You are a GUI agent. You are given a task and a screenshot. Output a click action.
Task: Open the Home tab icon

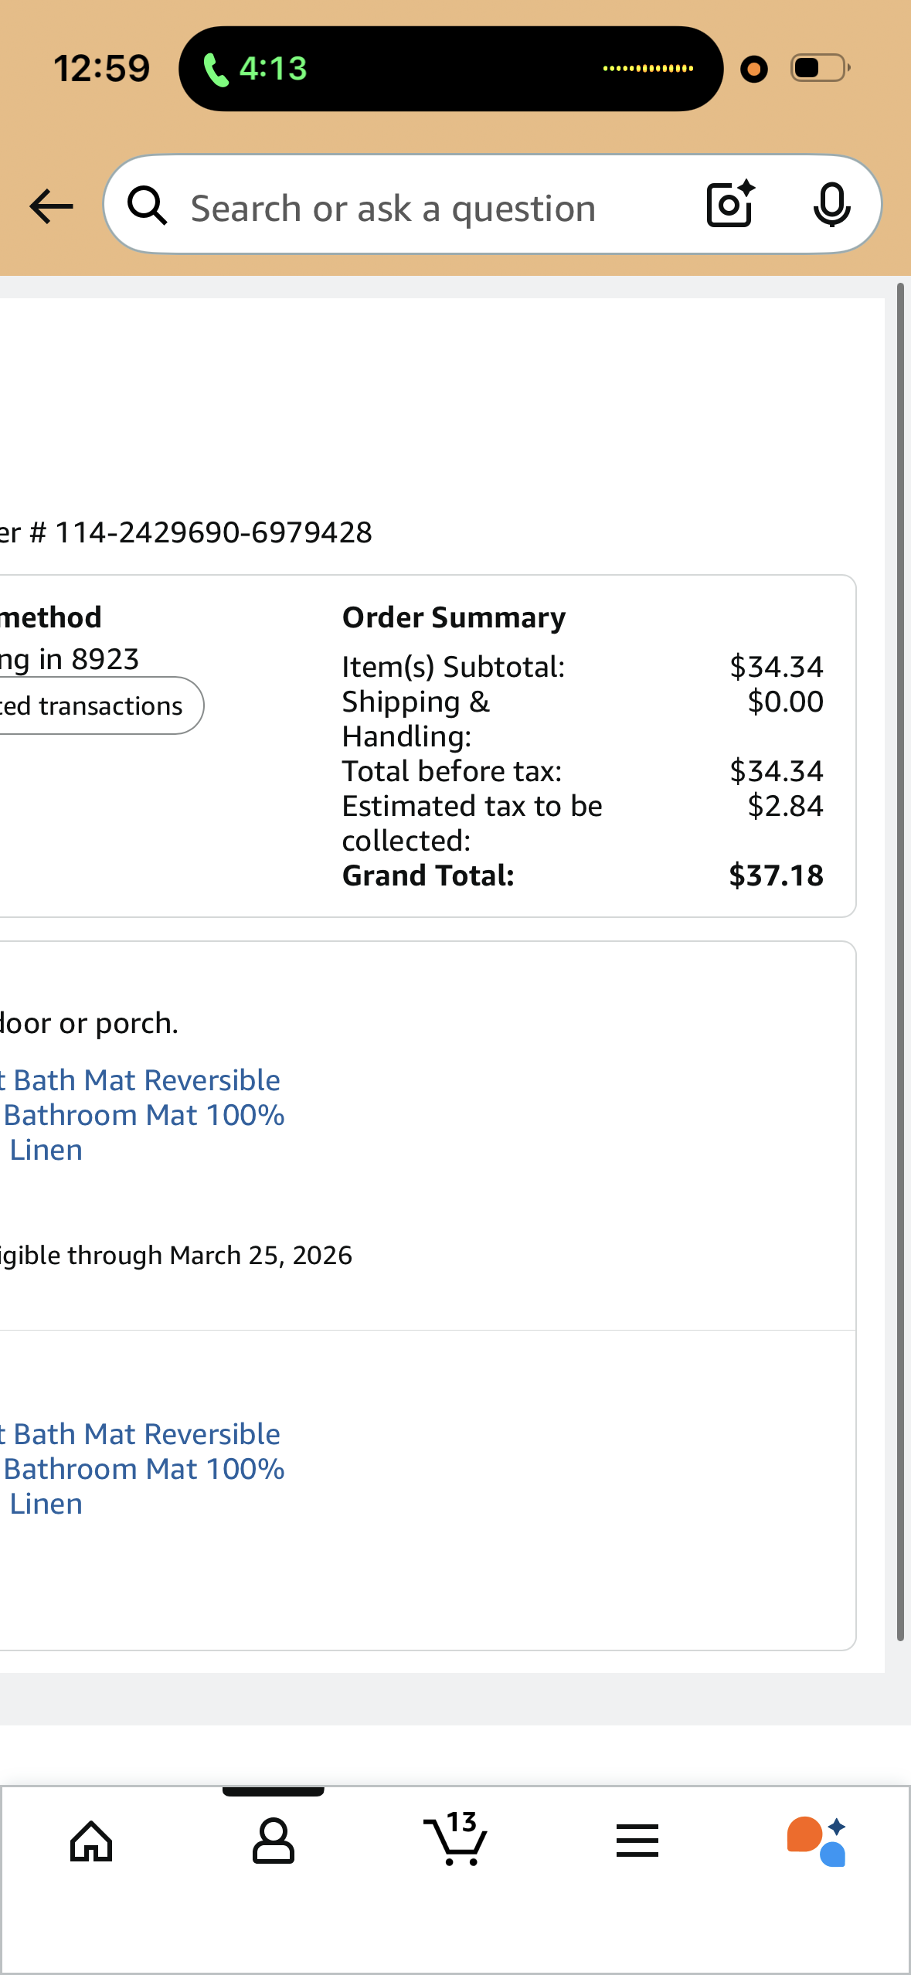coord(91,1841)
